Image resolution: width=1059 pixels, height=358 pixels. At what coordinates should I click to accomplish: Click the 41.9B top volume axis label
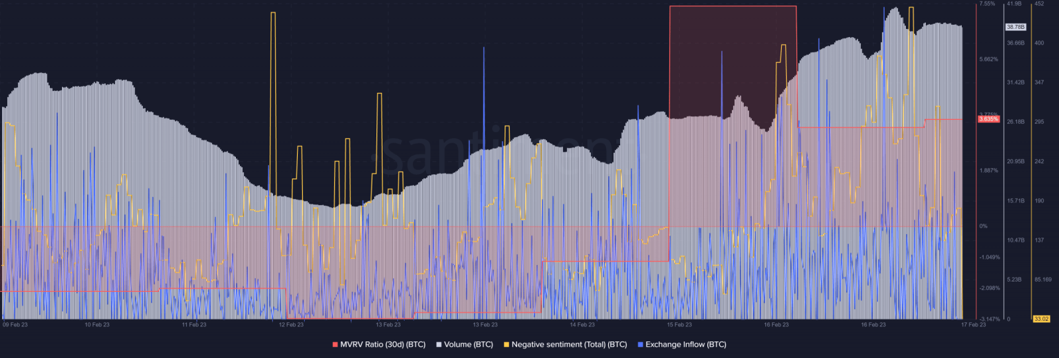[1013, 4]
